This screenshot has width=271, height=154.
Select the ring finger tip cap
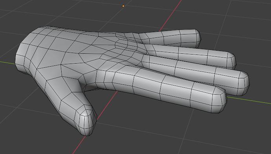point(232,60)
